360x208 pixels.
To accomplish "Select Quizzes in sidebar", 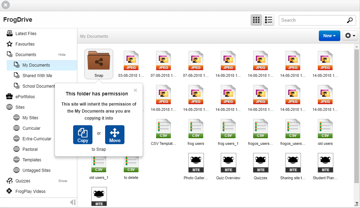I will pyautogui.click(x=23, y=181).
